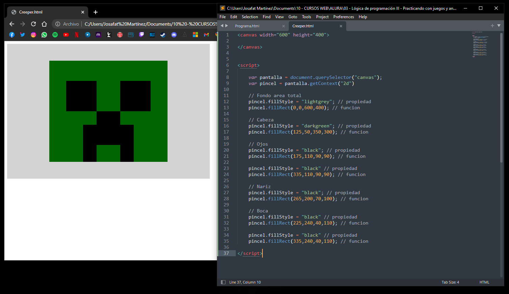Click the canvas width="600" tag line
509x294 pixels.
click(283, 35)
